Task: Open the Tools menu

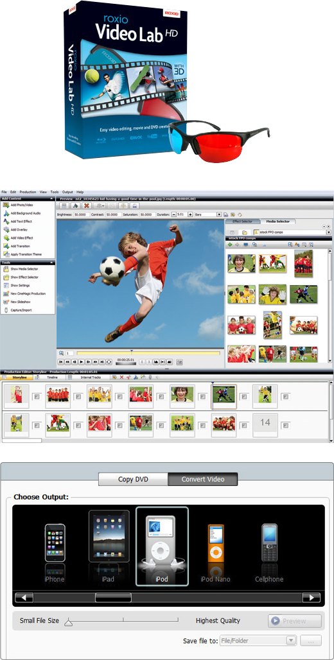Action: coord(55,192)
